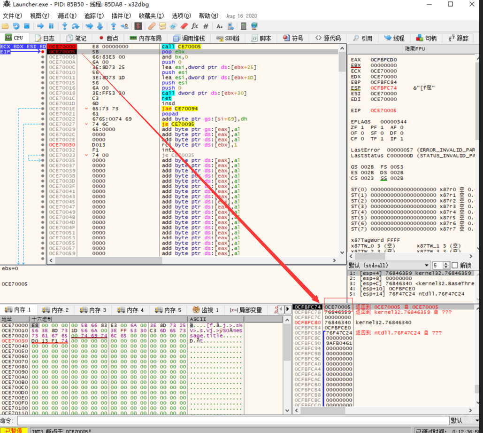Open the Bookmarks red icon
Viewport: 483px width, 433px height.
coord(184,26)
